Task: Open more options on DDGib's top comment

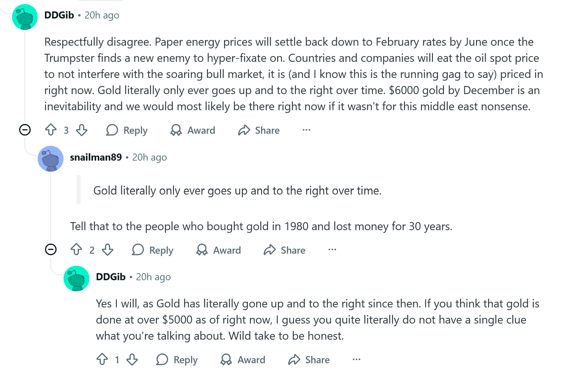Action: click(x=306, y=130)
